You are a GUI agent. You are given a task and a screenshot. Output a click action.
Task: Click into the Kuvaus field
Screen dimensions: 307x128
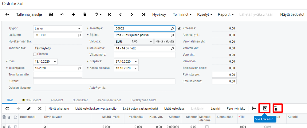(x=104, y=81)
